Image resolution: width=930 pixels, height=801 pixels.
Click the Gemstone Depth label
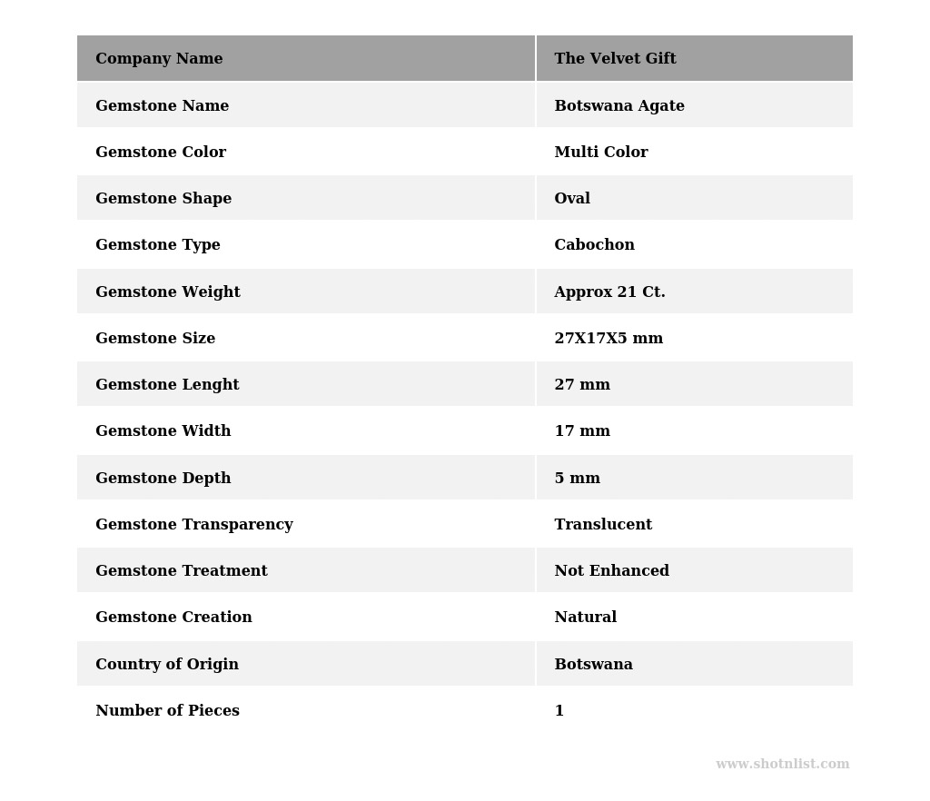(163, 479)
